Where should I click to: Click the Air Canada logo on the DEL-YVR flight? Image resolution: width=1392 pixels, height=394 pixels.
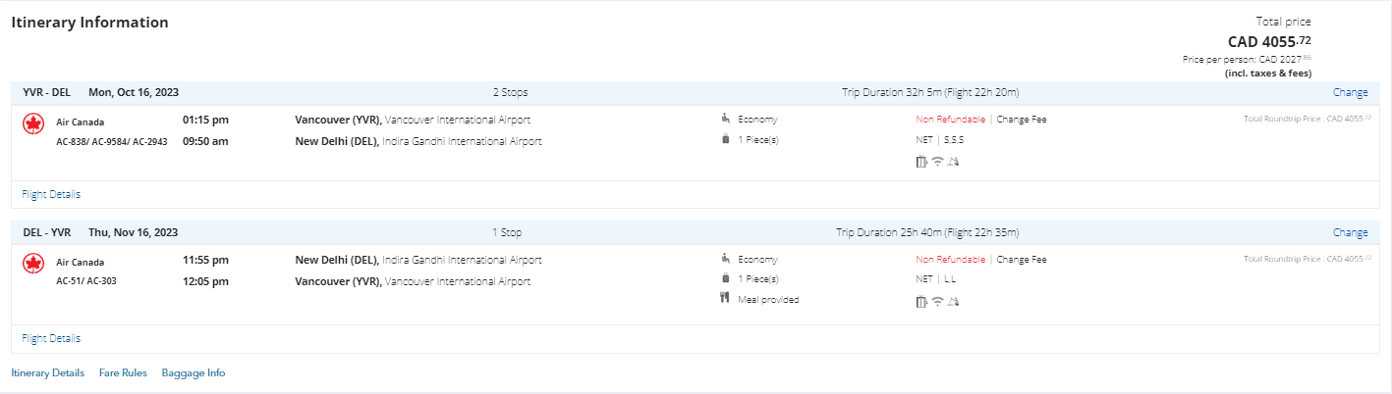click(33, 264)
